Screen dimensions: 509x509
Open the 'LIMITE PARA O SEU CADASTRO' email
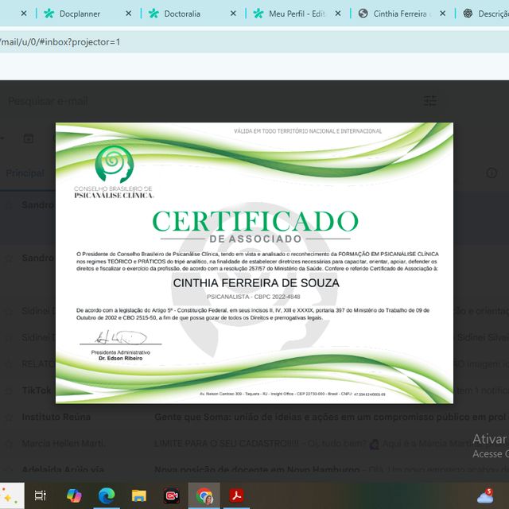pos(226,444)
